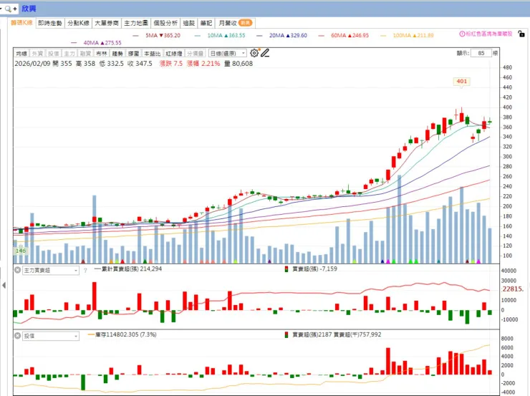This screenshot has width=530, height=396.
Task: Click the 10MA 363.55 legend entry
Action: 220,35
